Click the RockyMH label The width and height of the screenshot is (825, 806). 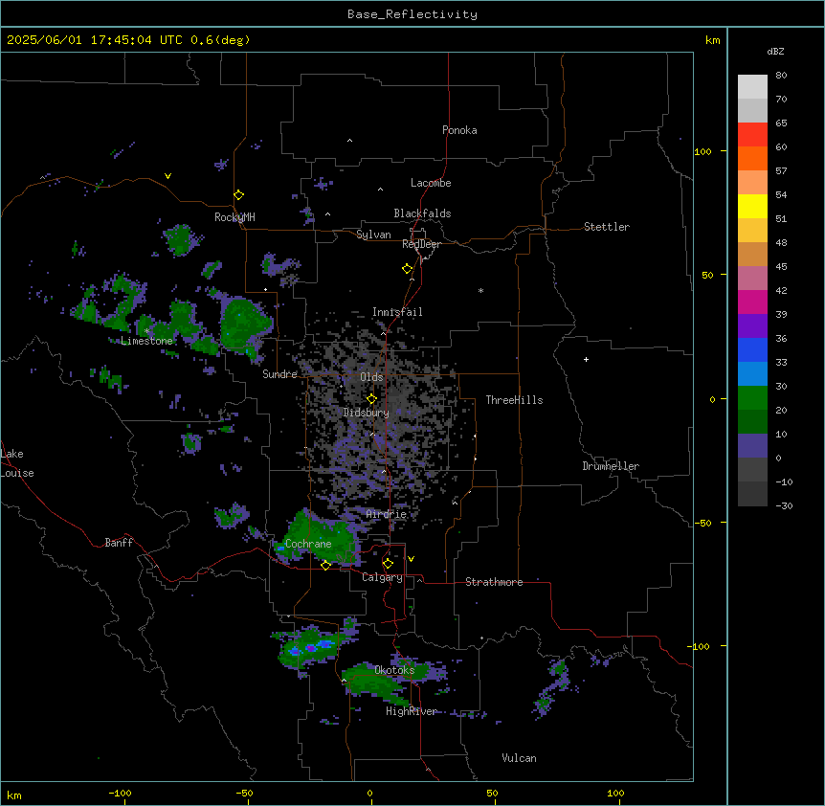tap(234, 217)
